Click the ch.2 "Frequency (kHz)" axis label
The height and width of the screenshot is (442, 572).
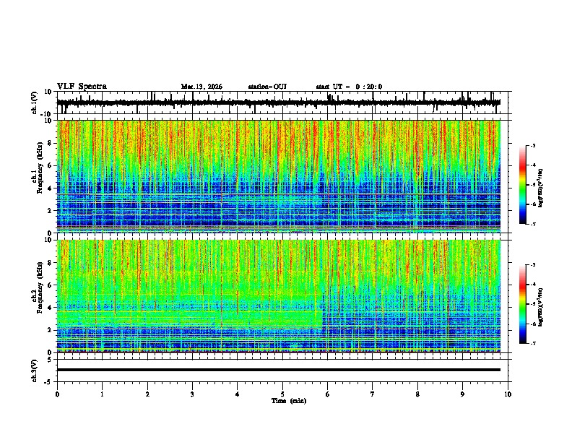click(40, 287)
